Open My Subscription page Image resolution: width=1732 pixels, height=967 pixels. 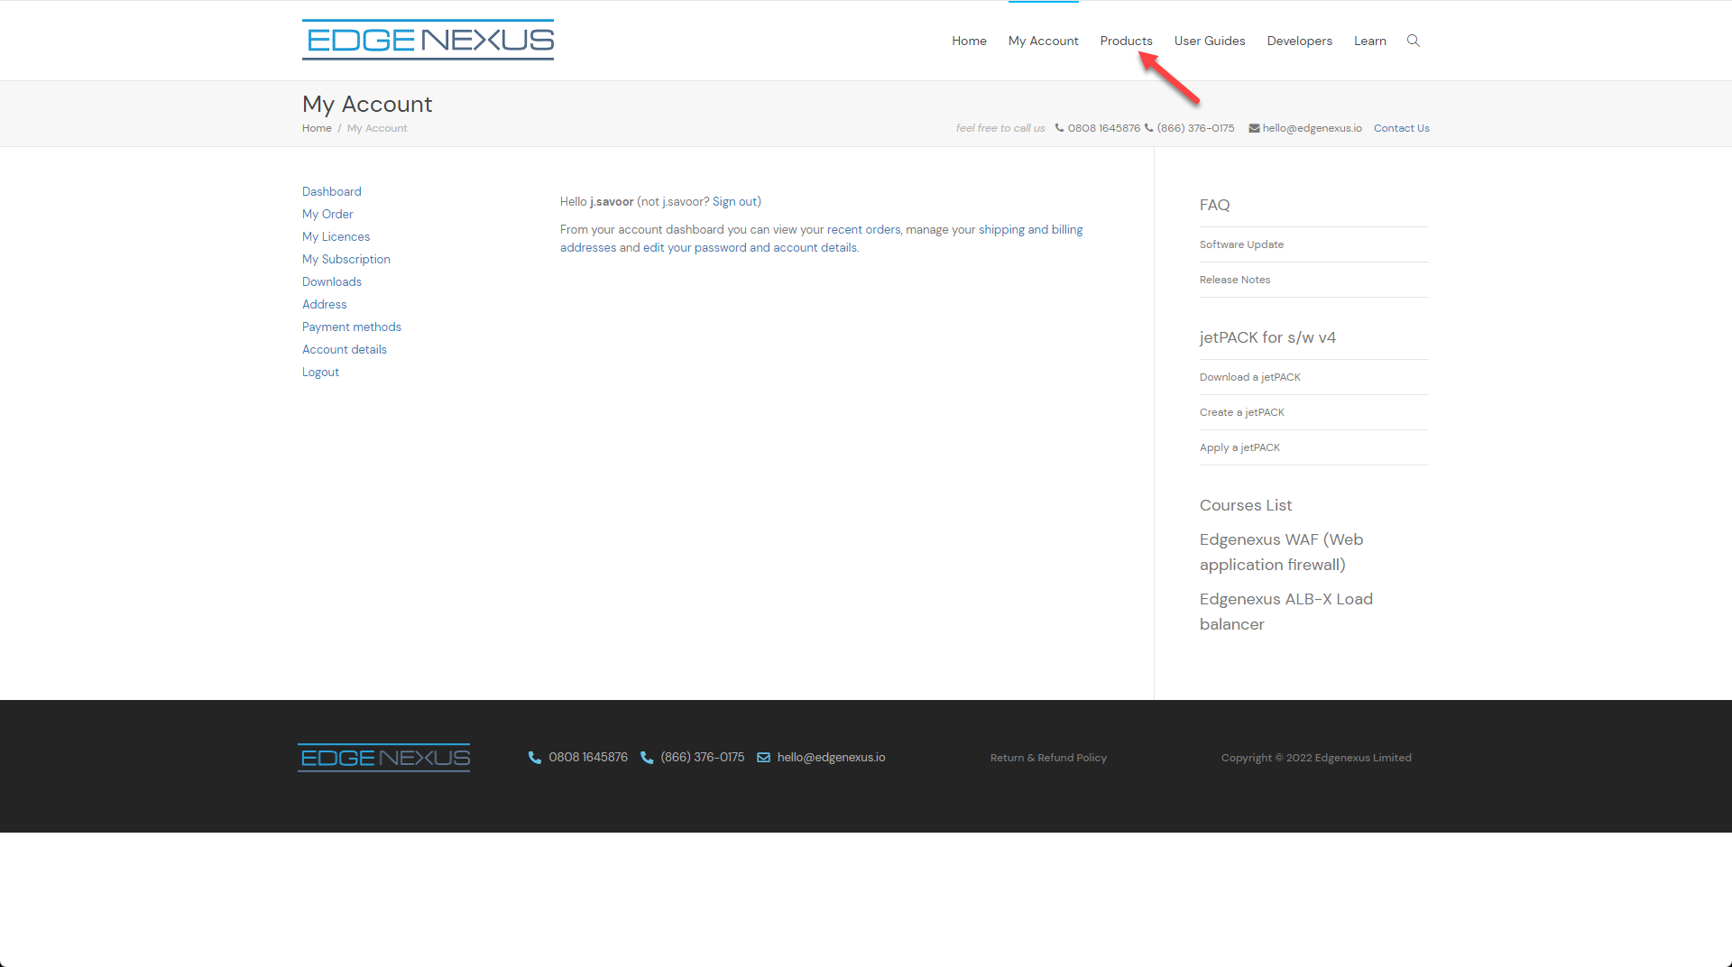click(346, 259)
